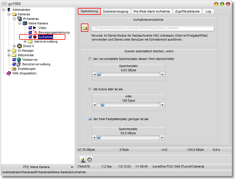Select Benutzerverwaltung in the tree
236x180 pixels.
(36, 64)
